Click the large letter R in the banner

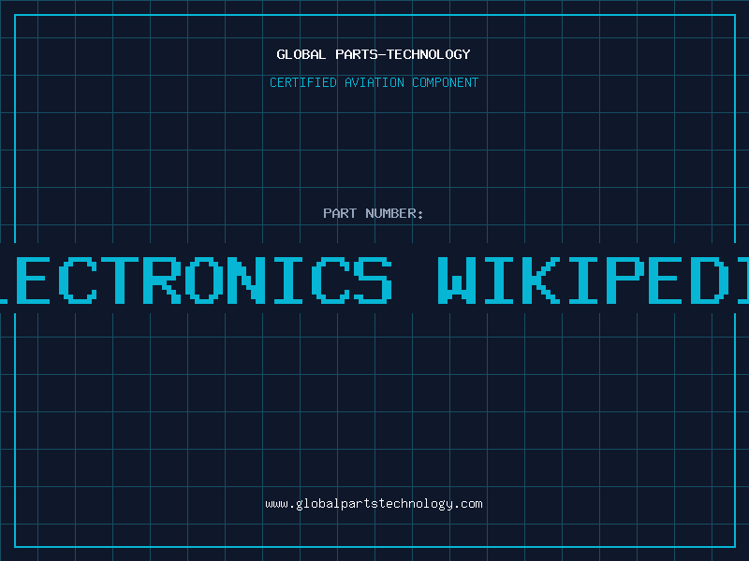click(169, 279)
